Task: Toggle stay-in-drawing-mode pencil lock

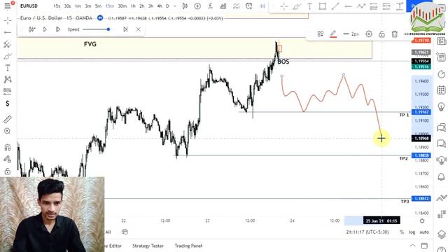Action: pos(8,159)
